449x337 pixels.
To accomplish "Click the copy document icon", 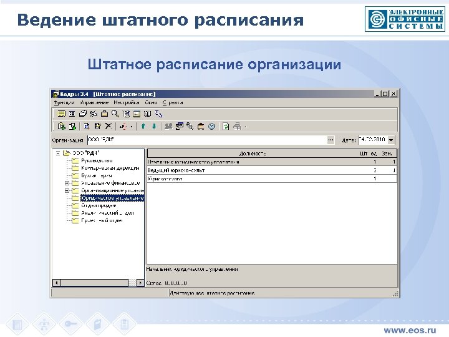I will [x=87, y=126].
